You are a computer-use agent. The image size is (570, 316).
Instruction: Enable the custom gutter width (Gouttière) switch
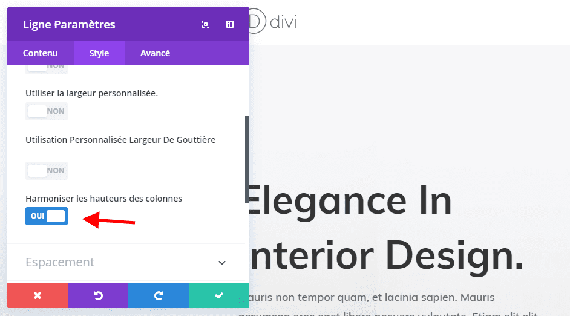(x=47, y=171)
